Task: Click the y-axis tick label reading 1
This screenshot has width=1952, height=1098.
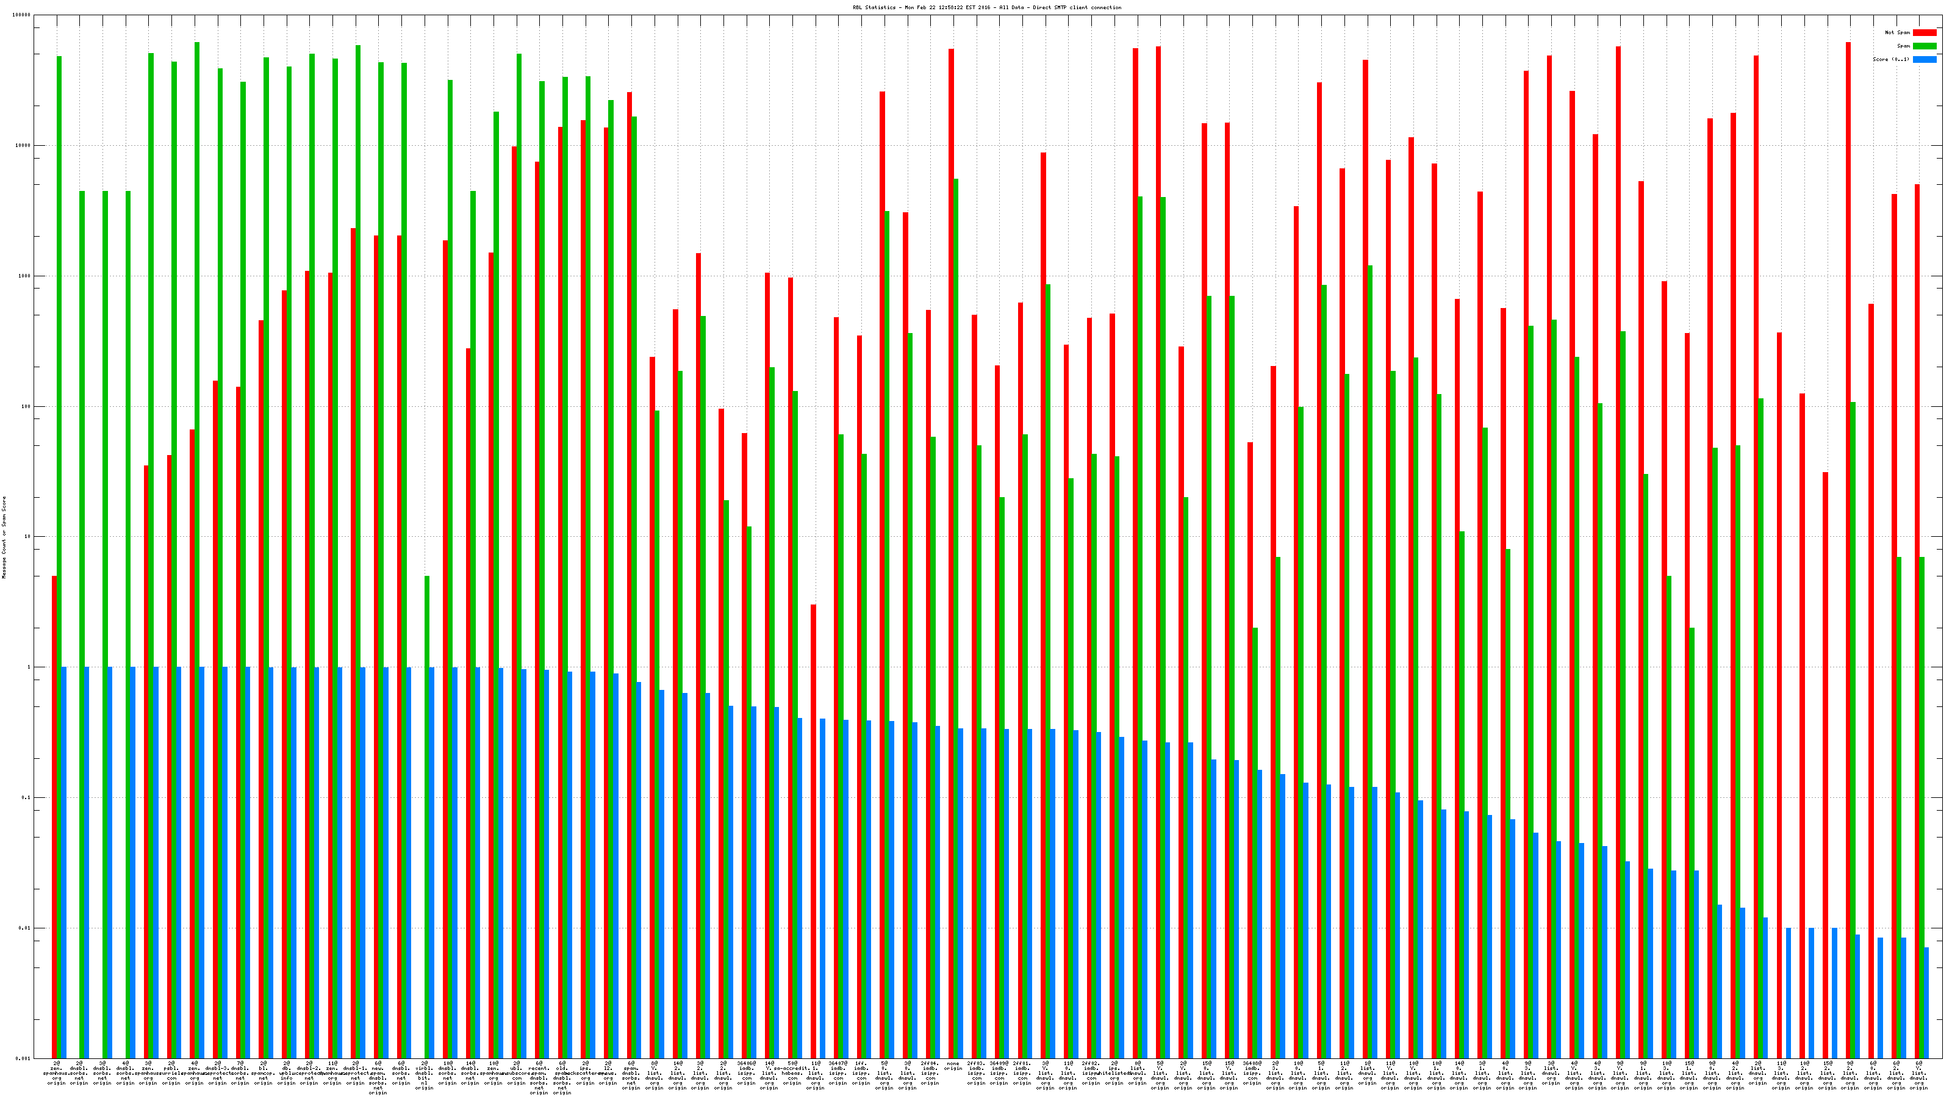Action: tap(29, 667)
